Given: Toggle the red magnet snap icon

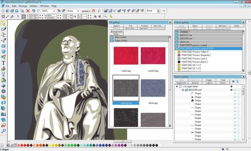Looking at the screenshot, I should (94, 11).
